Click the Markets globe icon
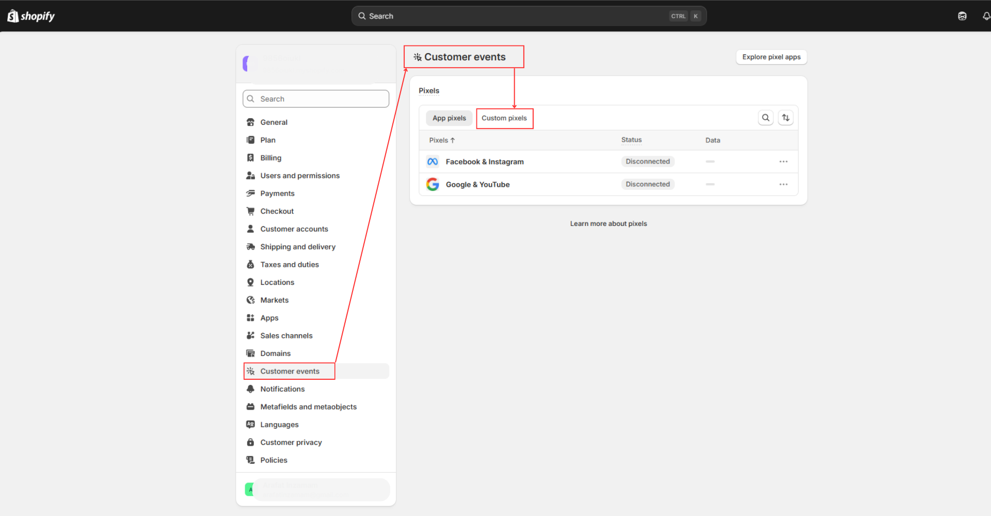Viewport: 991px width, 516px height. [x=250, y=300]
